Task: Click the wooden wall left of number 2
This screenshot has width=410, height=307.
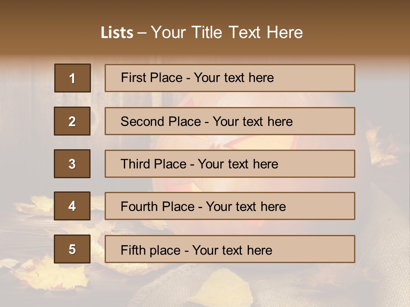Action: (26, 122)
